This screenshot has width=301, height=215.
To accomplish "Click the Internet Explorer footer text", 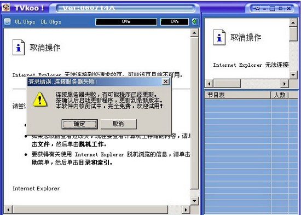I will tap(36, 189).
